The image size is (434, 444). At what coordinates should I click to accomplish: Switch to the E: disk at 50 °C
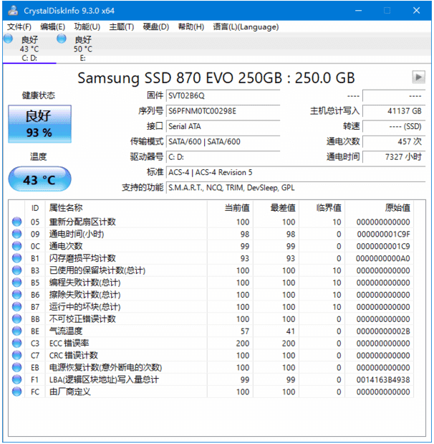[82, 48]
